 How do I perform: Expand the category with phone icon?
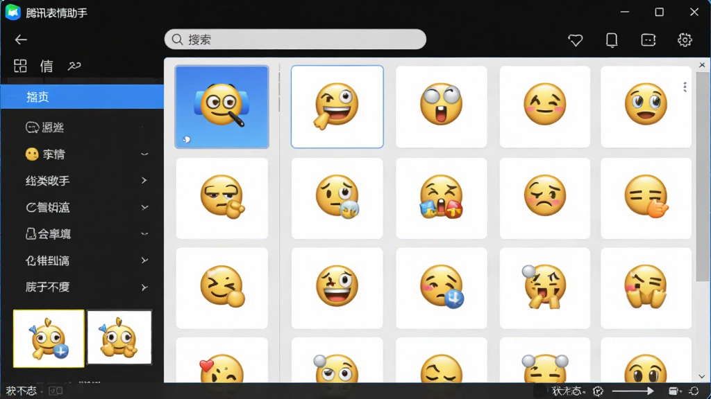point(144,234)
